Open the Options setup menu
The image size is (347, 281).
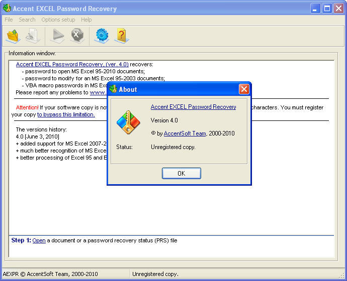pyautogui.click(x=58, y=20)
